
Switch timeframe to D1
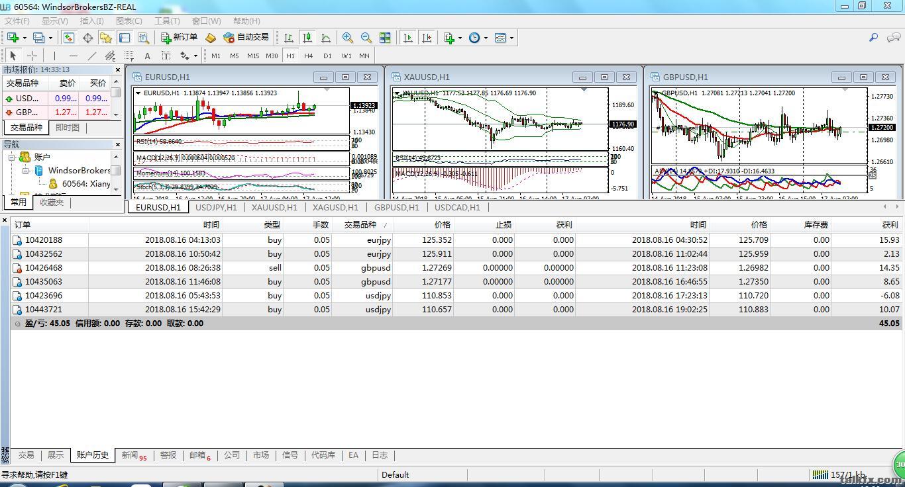(327, 56)
